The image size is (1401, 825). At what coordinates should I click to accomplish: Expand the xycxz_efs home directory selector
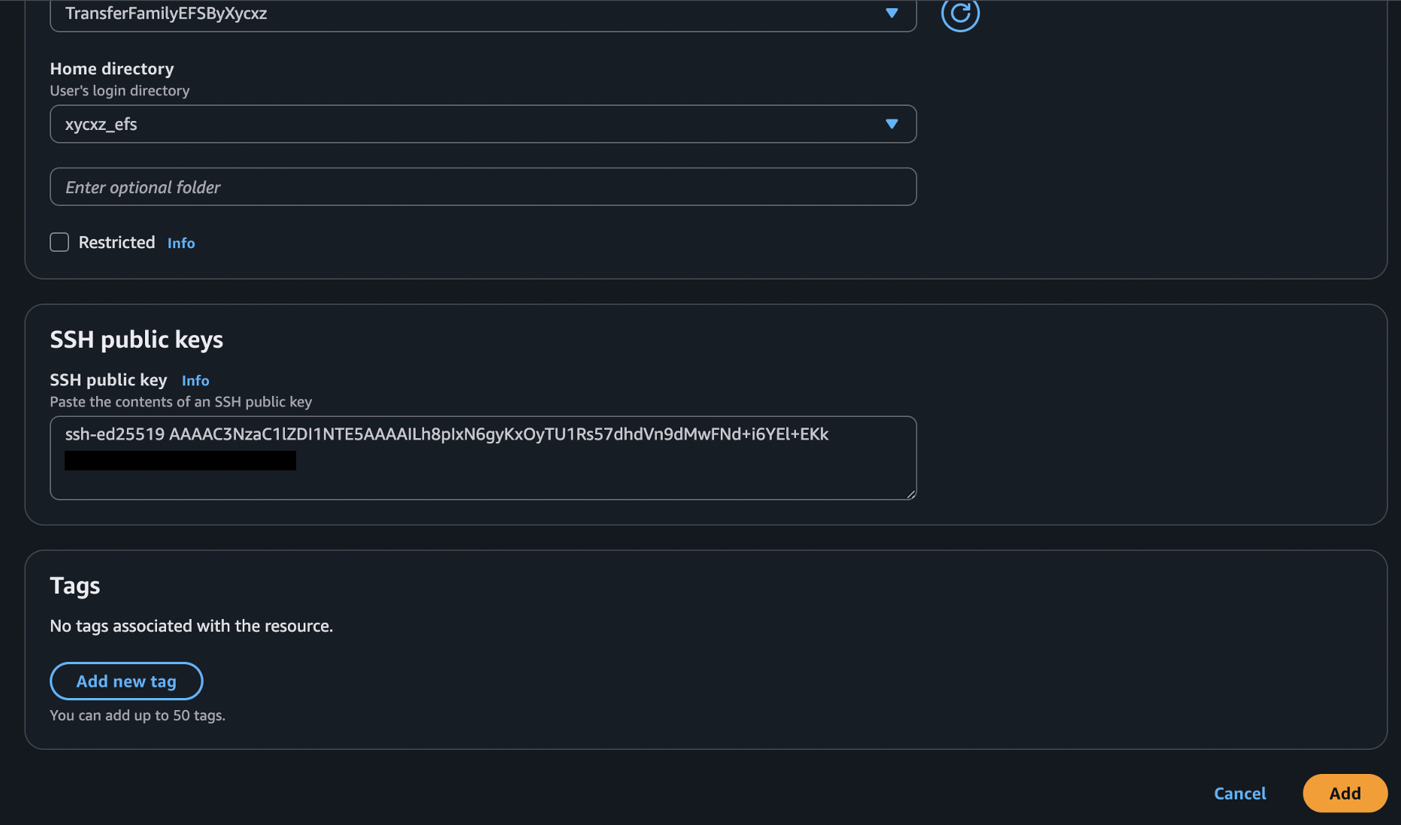click(x=483, y=124)
